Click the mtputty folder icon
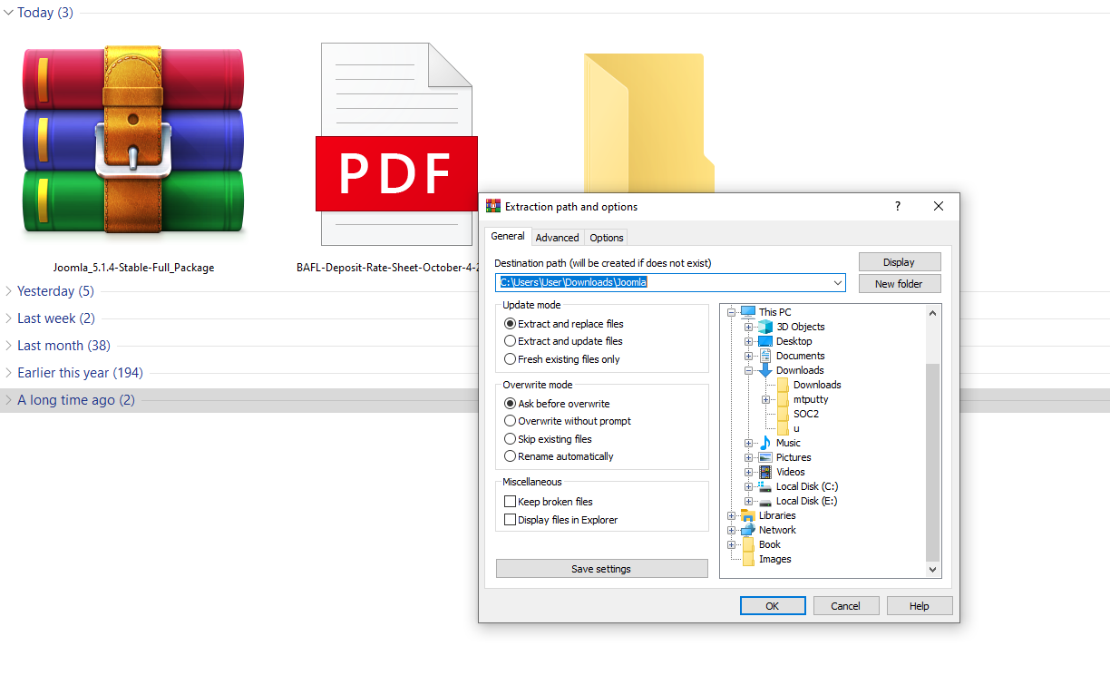Screen dimensions: 1110x695 [x=784, y=399]
